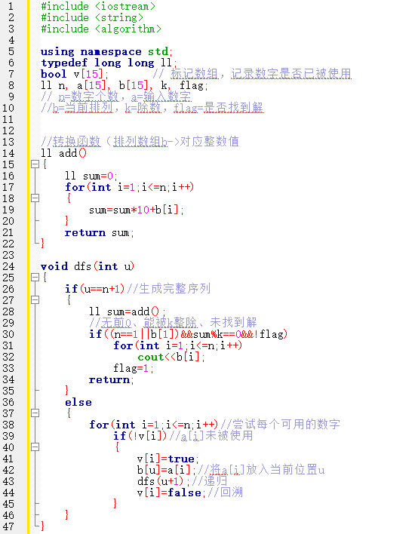Collapse the else block fold at line 37
The image size is (418, 534).
[x=35, y=413]
